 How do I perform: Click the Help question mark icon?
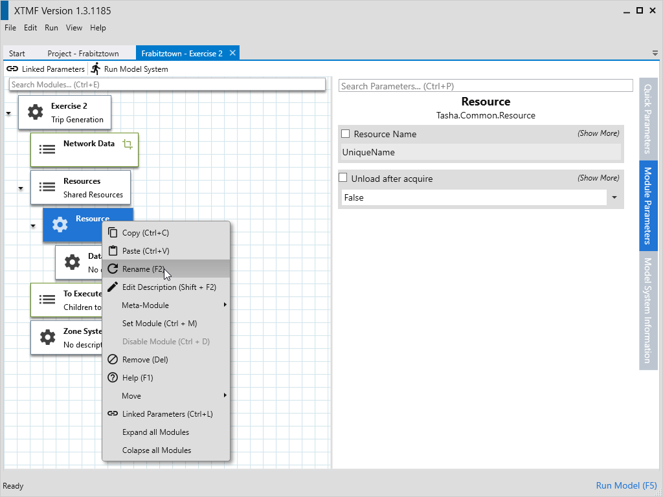click(x=113, y=378)
